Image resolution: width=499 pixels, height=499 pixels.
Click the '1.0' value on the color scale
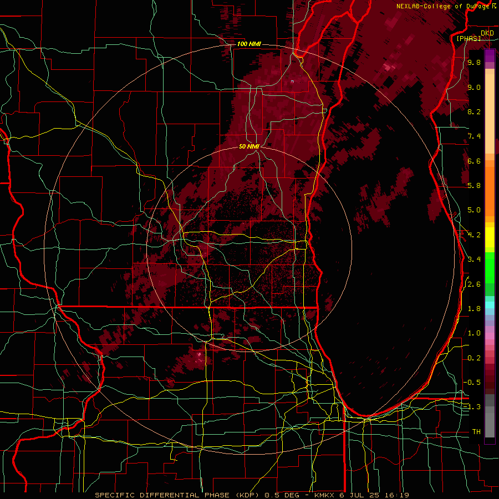click(x=474, y=333)
